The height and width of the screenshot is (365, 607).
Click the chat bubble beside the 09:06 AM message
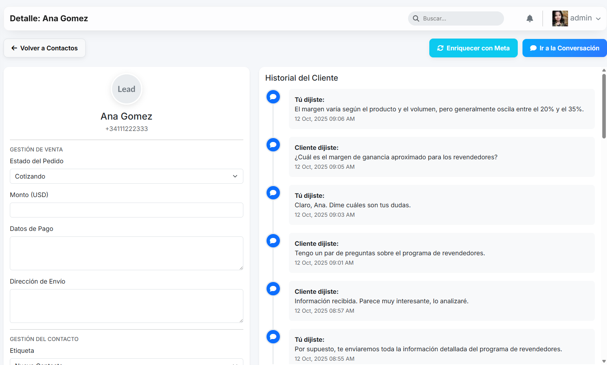click(273, 96)
